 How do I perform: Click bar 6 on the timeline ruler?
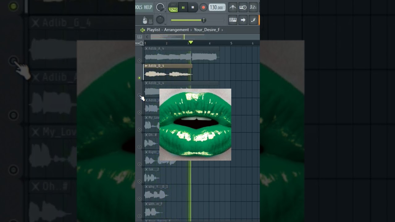(253, 43)
